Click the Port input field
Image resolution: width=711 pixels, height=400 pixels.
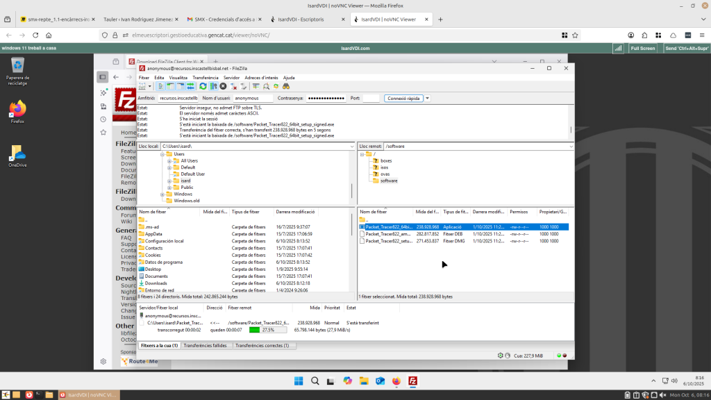(371, 99)
